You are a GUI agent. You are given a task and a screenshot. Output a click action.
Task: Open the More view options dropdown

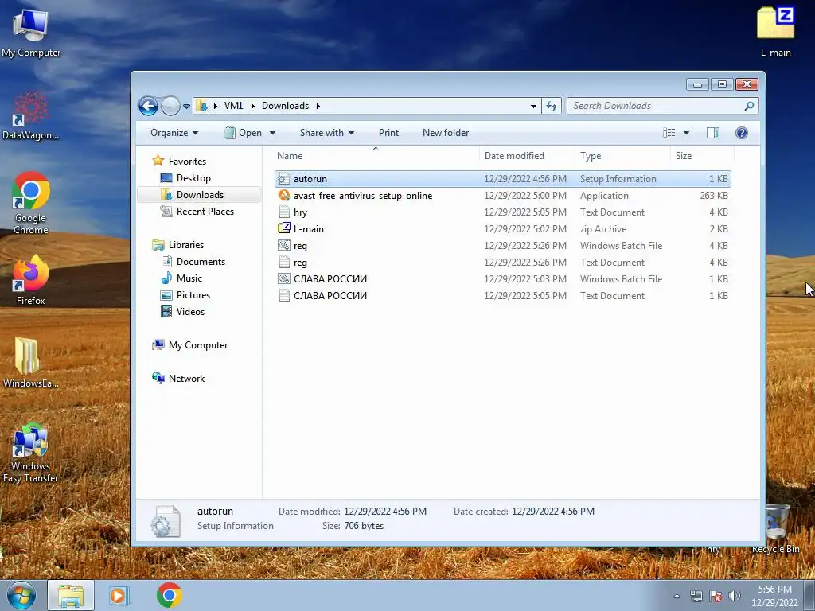click(x=686, y=133)
